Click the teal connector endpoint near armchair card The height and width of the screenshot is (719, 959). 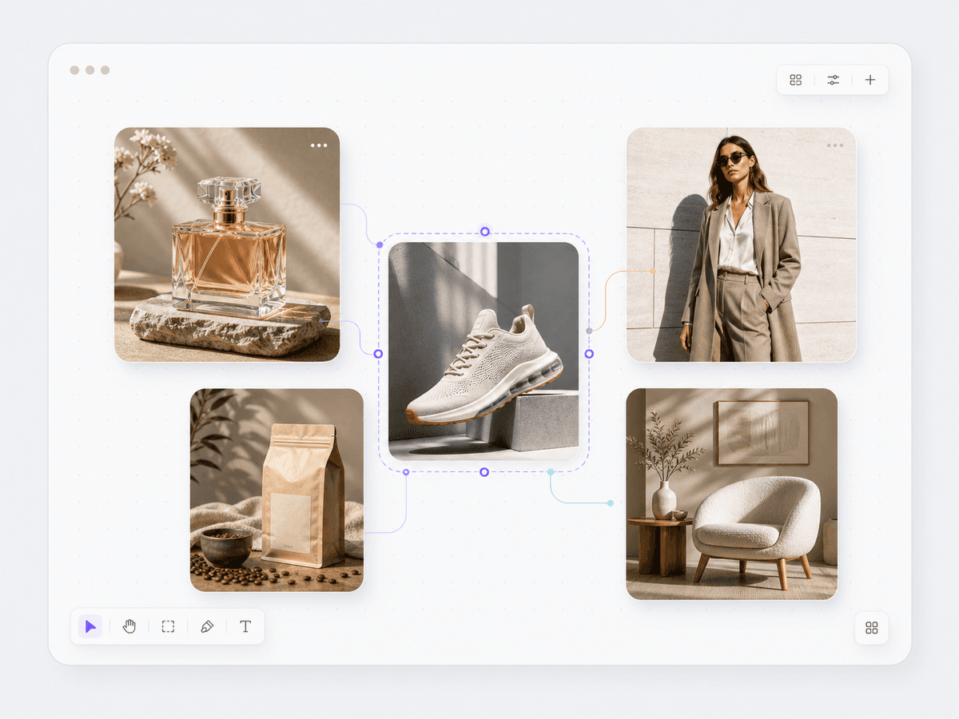pyautogui.click(x=611, y=503)
